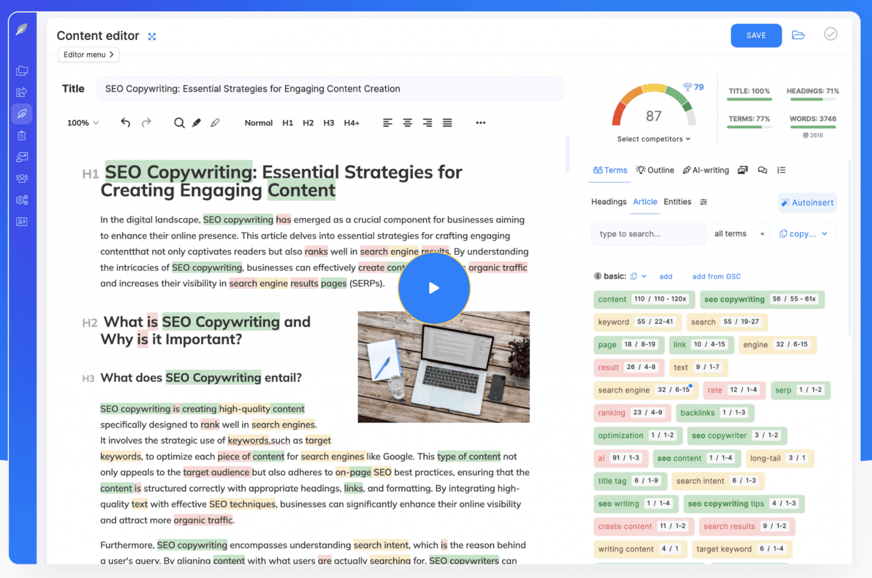Open the settings gear in the left sidebar
The width and height of the screenshot is (872, 578).
click(x=22, y=200)
